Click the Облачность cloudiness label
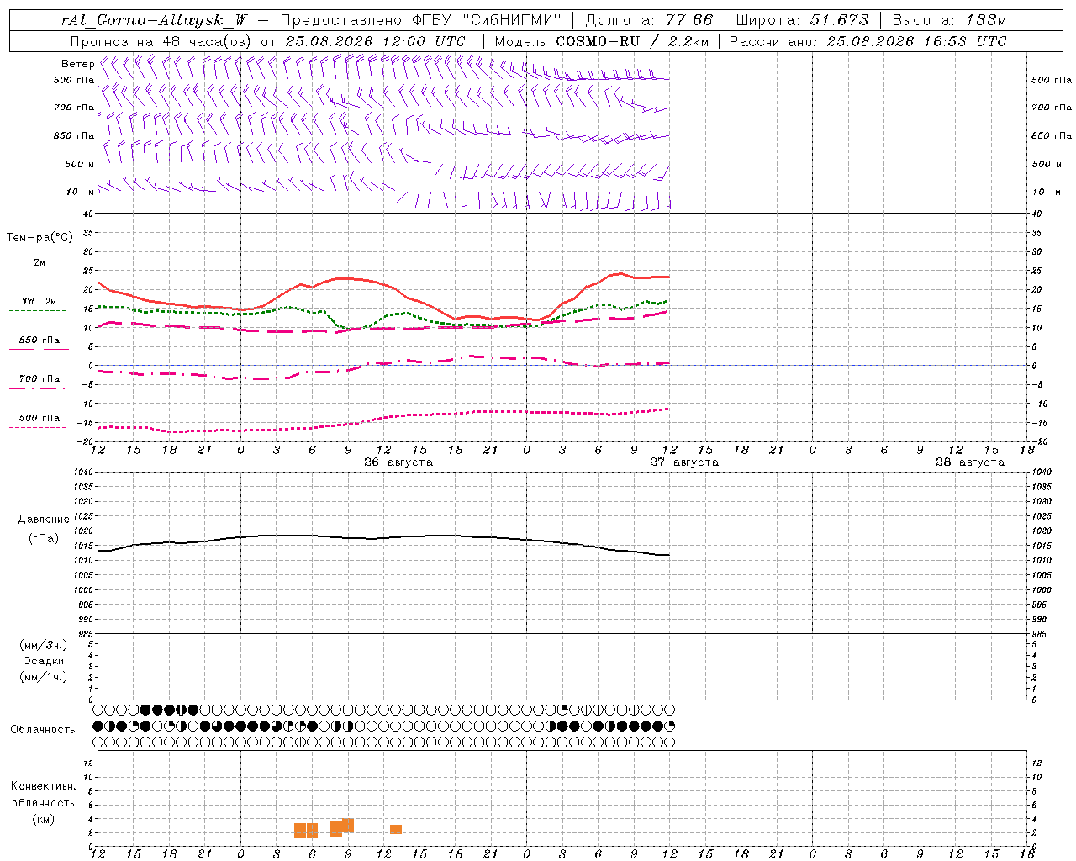The image size is (1076, 861). point(43,730)
